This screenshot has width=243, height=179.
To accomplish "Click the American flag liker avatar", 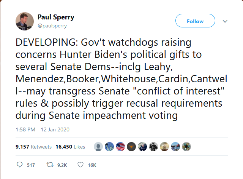I will coord(120,147).
